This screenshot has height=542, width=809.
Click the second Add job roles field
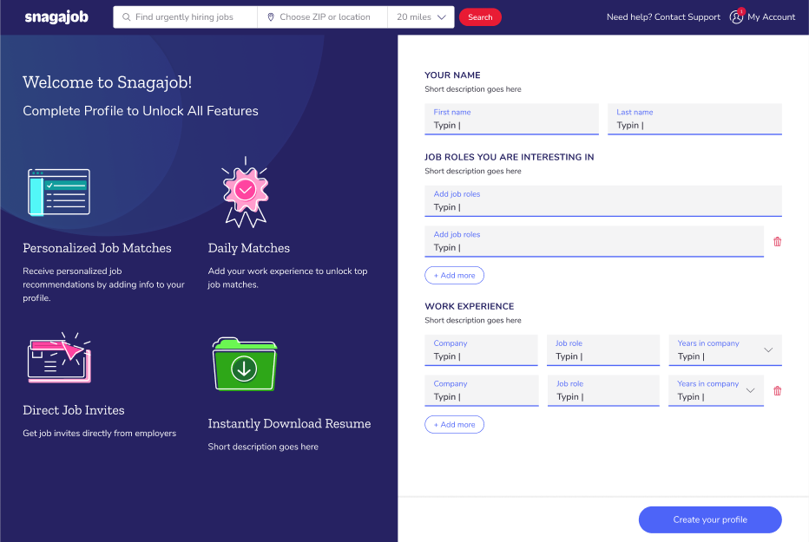click(x=594, y=241)
